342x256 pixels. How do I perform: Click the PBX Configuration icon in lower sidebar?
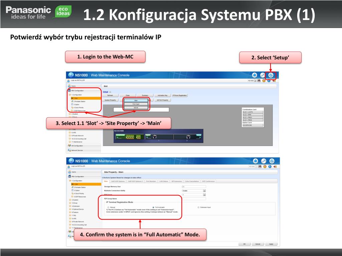coord(69,177)
